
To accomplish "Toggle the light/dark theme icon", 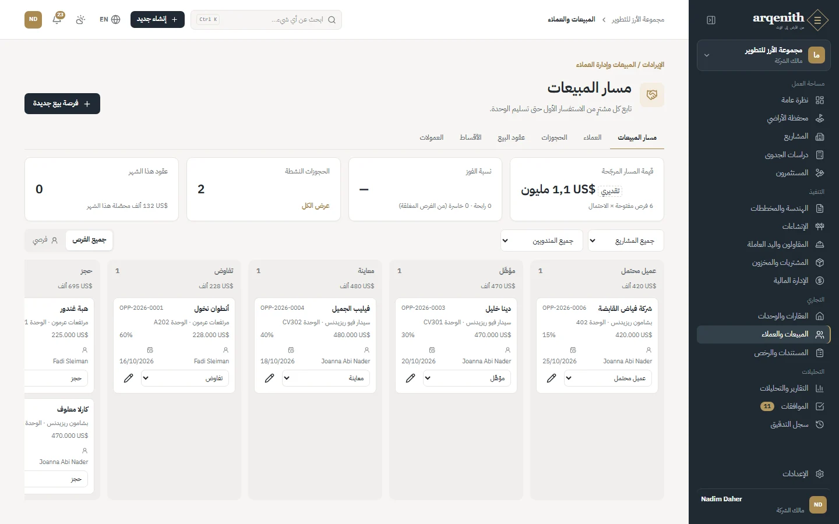I will pos(80,19).
